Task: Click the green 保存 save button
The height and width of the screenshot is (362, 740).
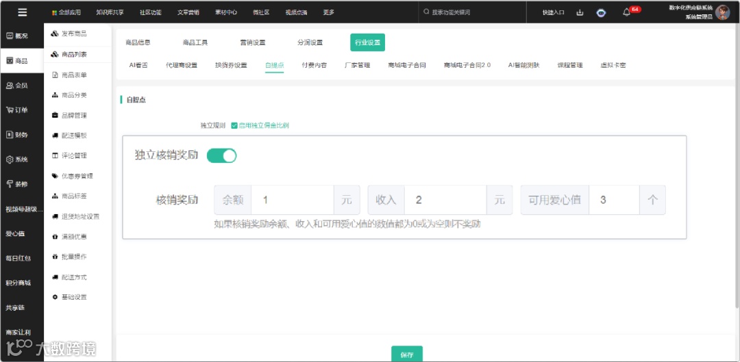Action: click(x=407, y=354)
